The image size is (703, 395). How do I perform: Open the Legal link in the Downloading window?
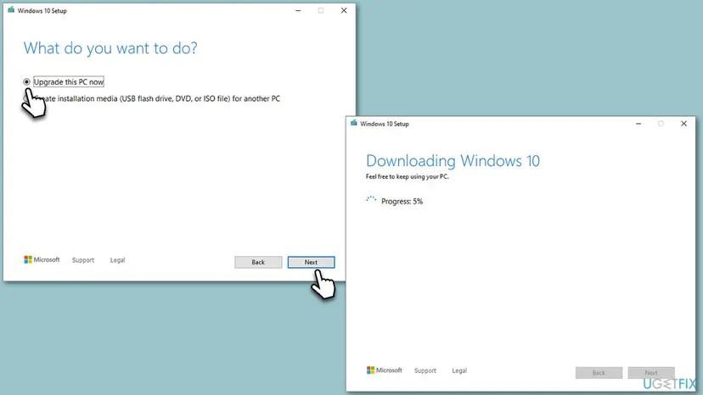tap(459, 370)
